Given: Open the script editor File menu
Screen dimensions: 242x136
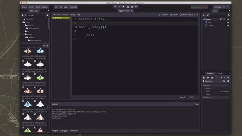Looking at the screenshot, I should 54,15.
